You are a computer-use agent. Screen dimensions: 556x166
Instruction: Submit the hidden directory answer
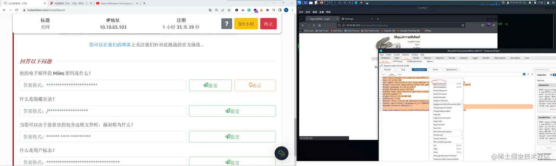(232, 111)
